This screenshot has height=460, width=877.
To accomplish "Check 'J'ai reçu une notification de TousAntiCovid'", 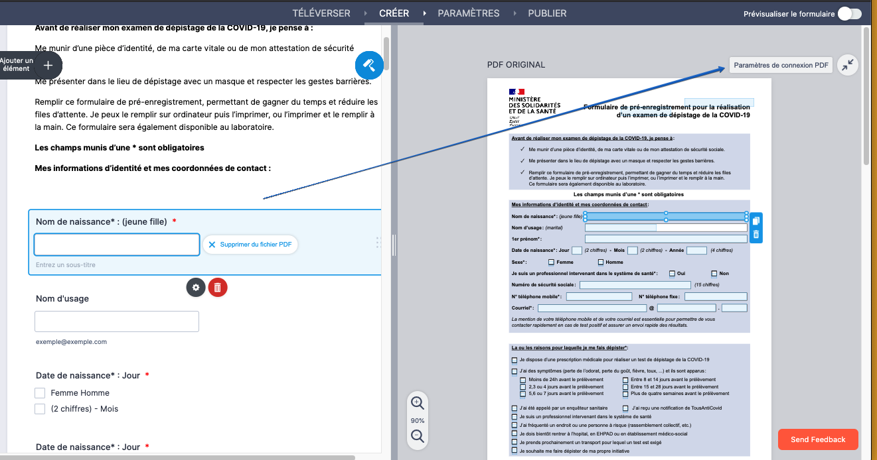I will (625, 408).
